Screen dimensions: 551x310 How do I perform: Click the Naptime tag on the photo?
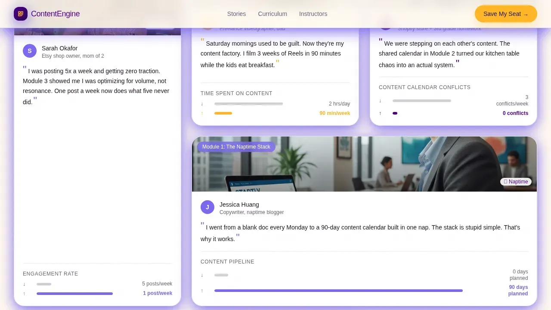click(x=516, y=182)
